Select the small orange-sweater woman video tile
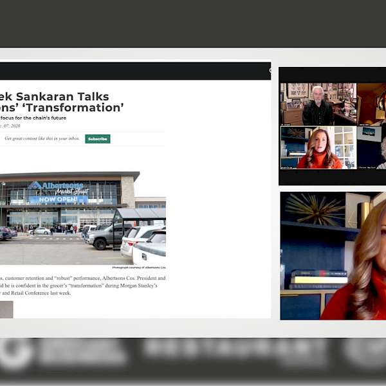This screenshot has height=386, width=386. tap(318, 147)
